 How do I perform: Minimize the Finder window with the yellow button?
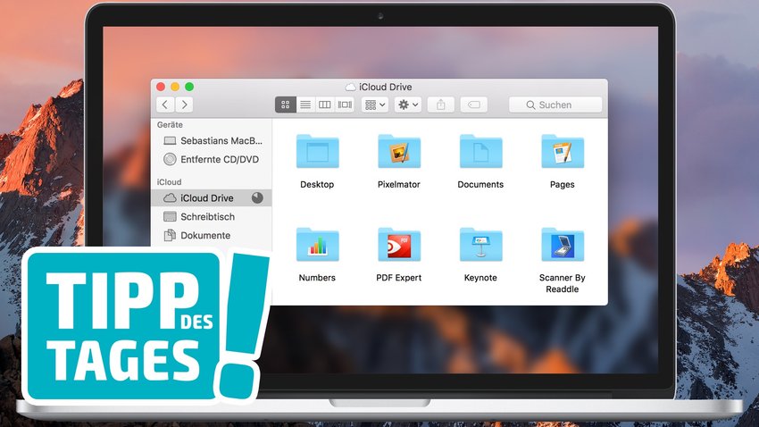coord(175,87)
